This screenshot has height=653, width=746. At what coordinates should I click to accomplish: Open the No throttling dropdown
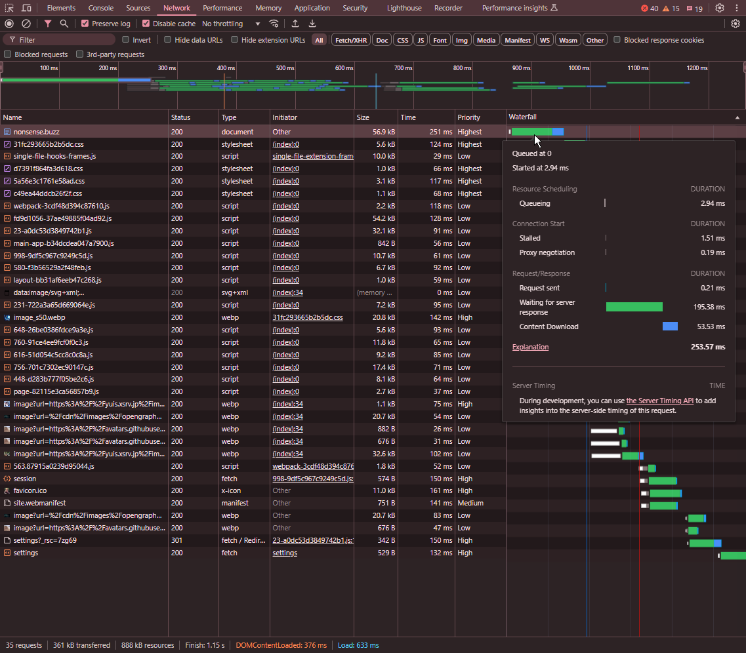[231, 24]
